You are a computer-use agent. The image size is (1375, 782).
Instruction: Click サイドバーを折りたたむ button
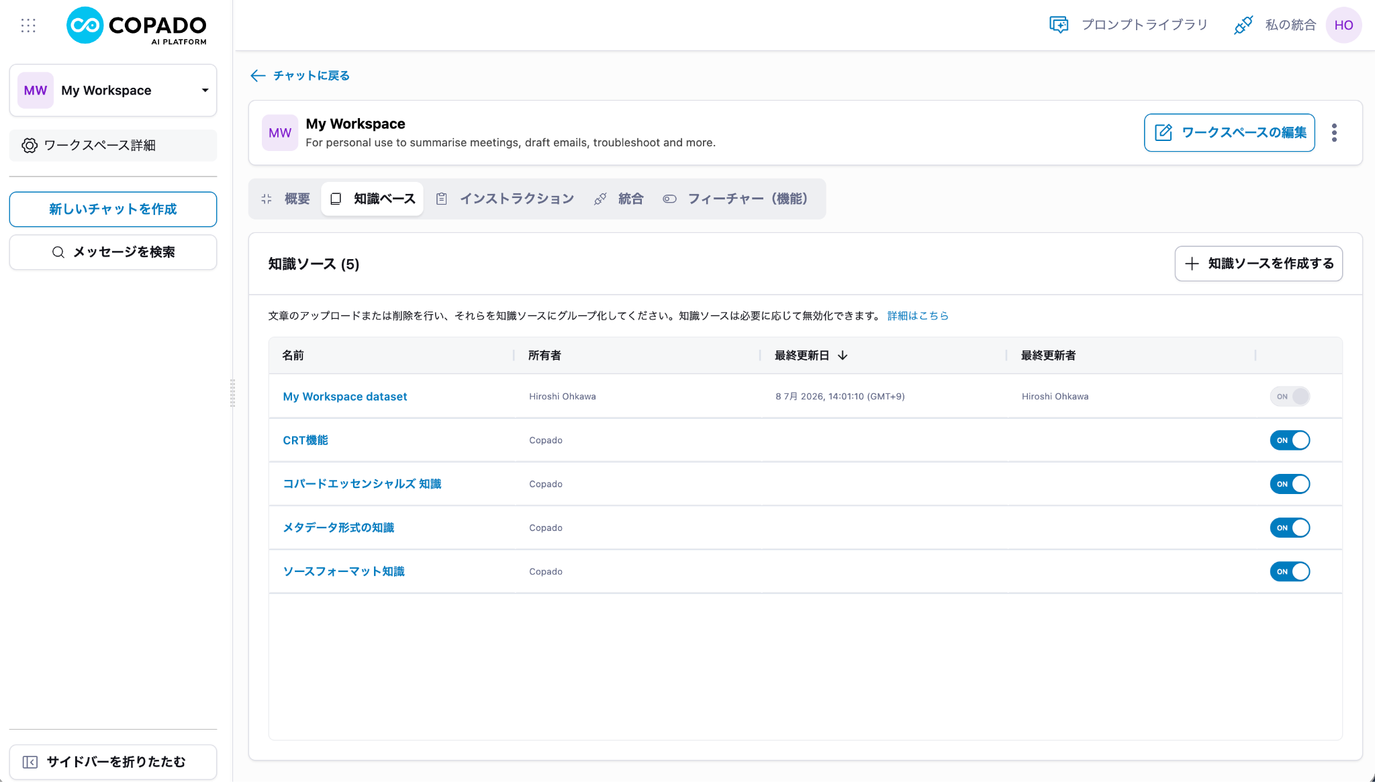[113, 762]
